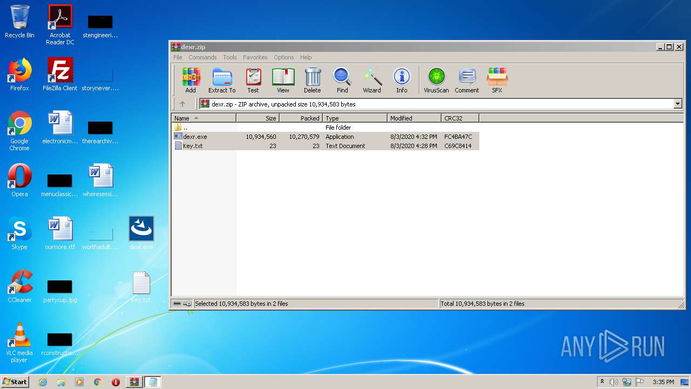Click the VLC media player desktop icon

[19, 343]
